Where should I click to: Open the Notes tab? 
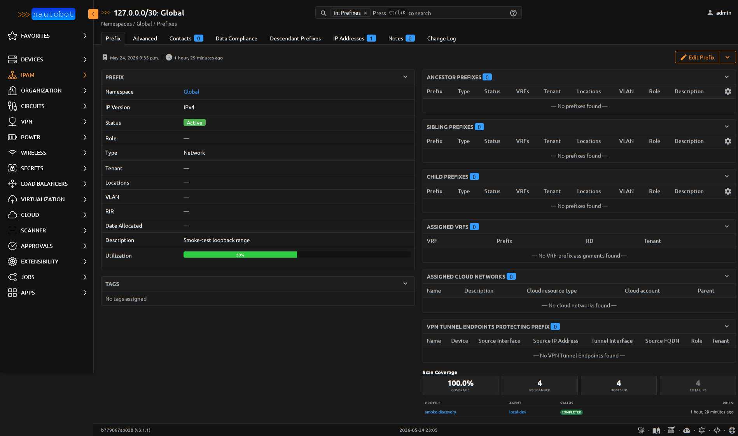(x=401, y=38)
